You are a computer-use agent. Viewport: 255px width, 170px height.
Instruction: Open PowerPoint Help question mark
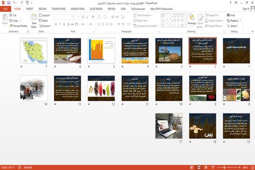pos(230,3)
